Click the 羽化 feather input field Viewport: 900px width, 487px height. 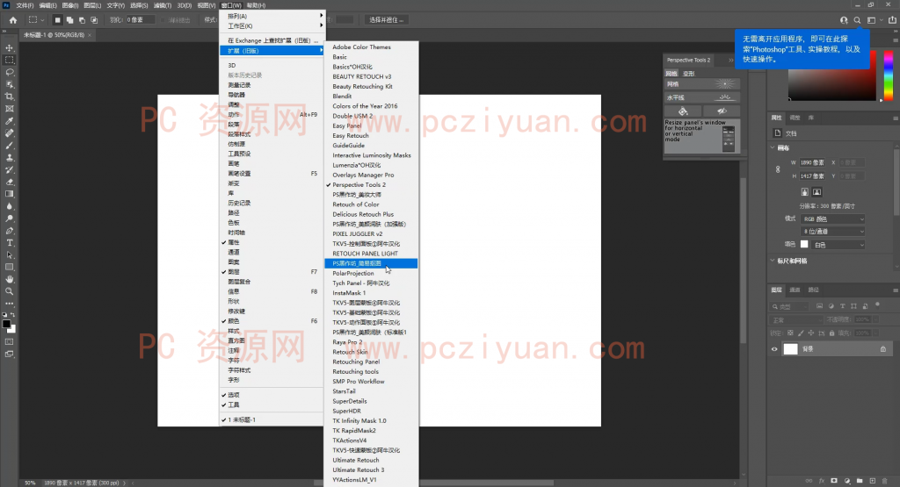141,20
